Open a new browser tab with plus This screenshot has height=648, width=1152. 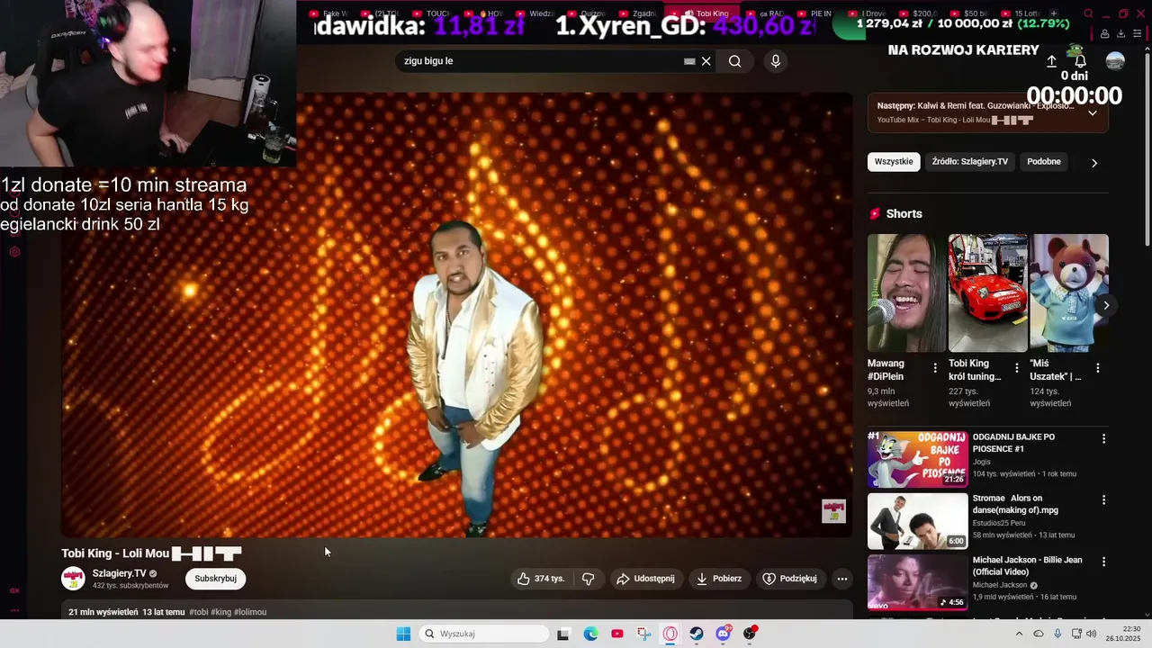pos(1054,13)
